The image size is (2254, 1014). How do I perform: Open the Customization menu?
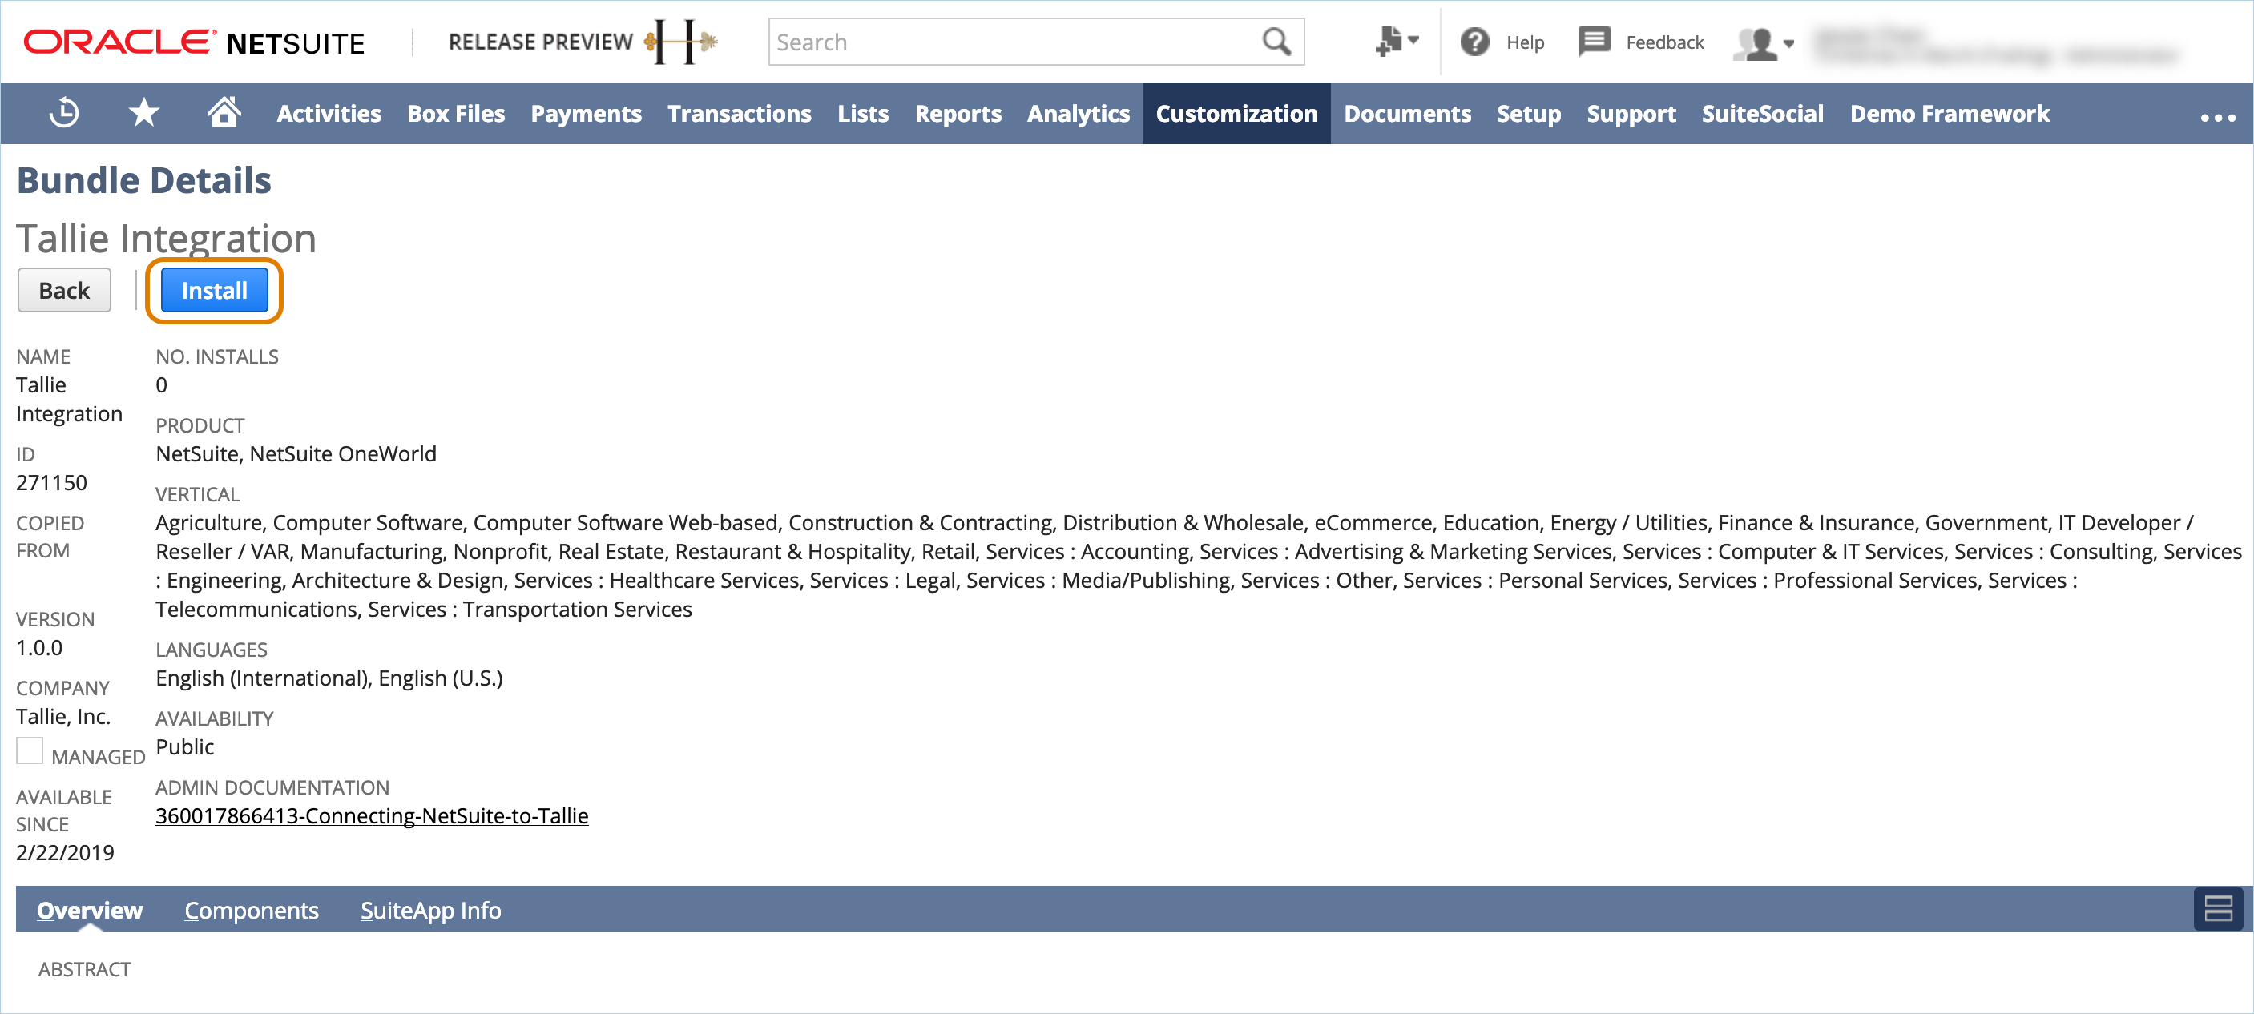coord(1236,114)
